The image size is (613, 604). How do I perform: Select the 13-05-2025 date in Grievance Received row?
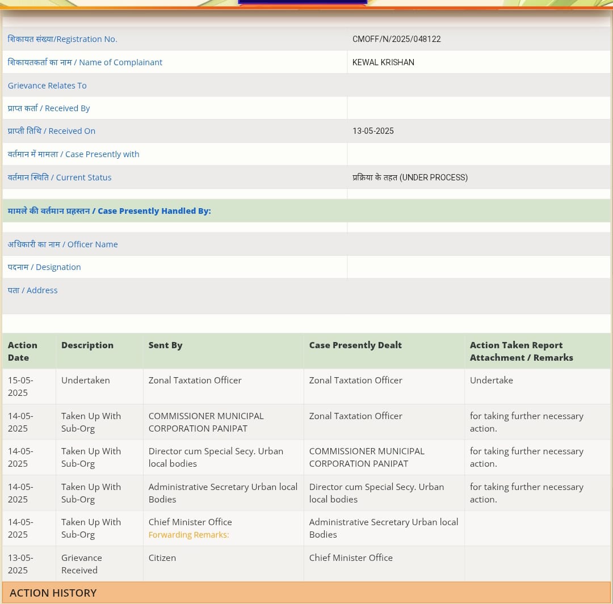coord(21,564)
